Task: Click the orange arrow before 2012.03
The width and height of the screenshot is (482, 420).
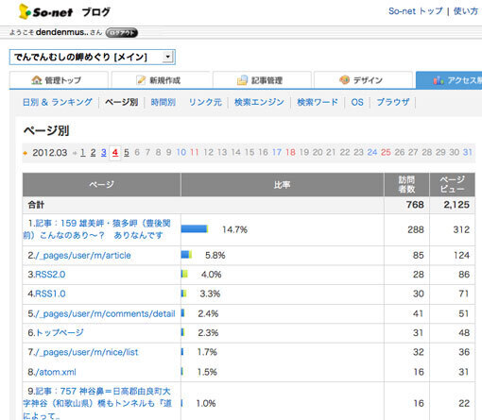Action: [26, 153]
